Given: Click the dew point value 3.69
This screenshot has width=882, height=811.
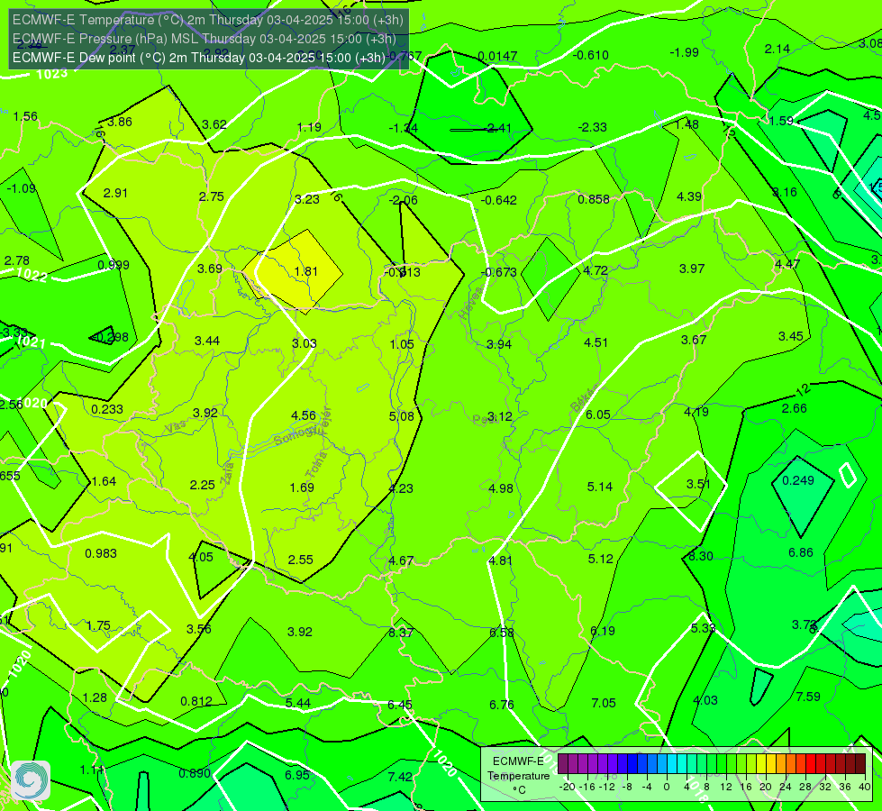Looking at the screenshot, I should click(x=210, y=269).
